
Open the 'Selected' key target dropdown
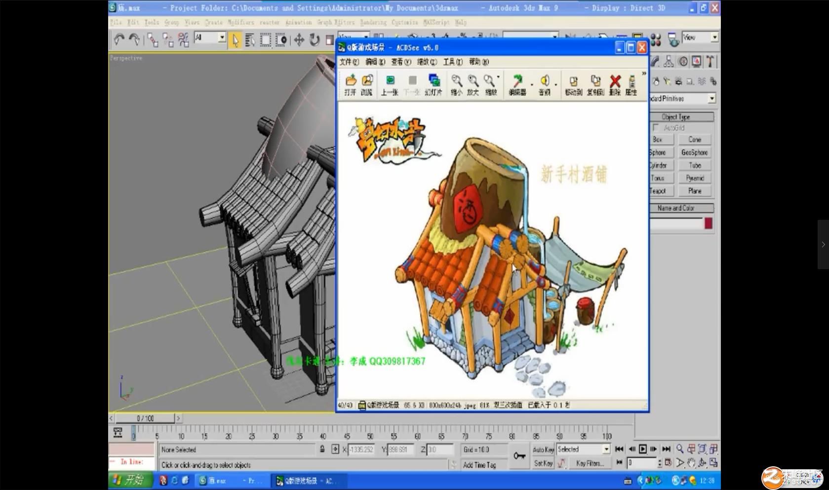point(584,449)
